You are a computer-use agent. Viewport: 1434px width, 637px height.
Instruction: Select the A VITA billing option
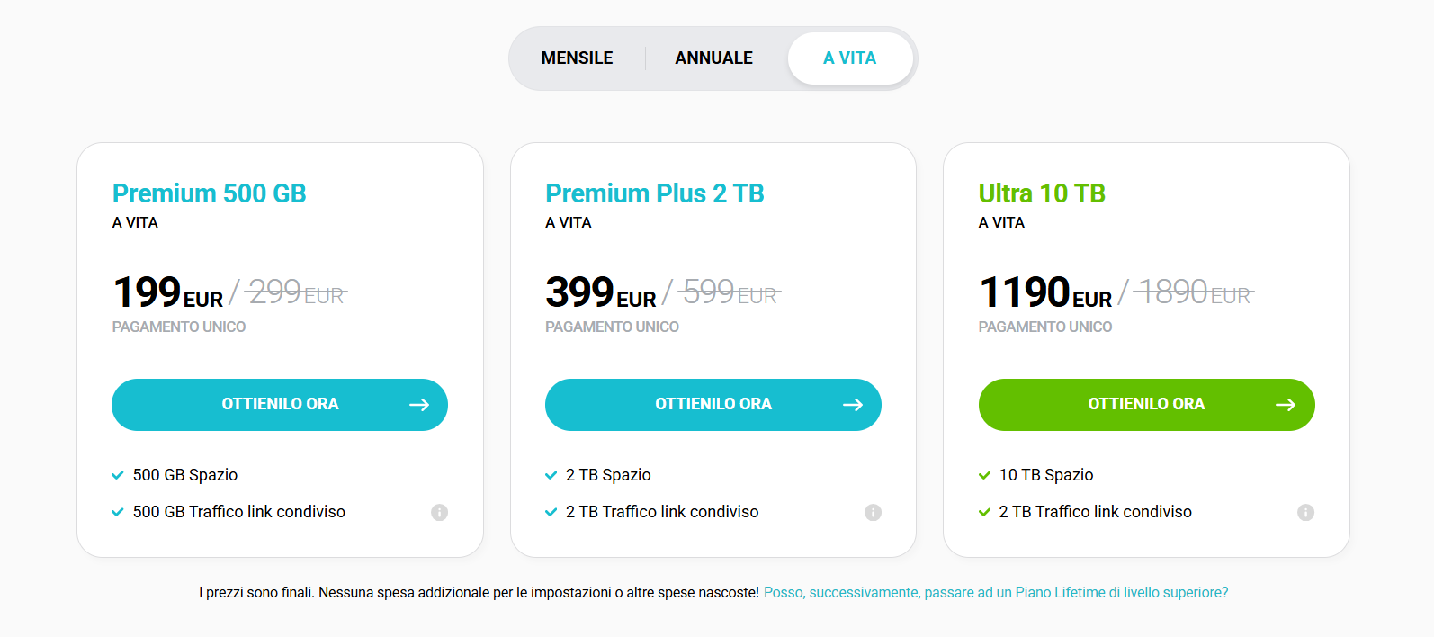(849, 58)
